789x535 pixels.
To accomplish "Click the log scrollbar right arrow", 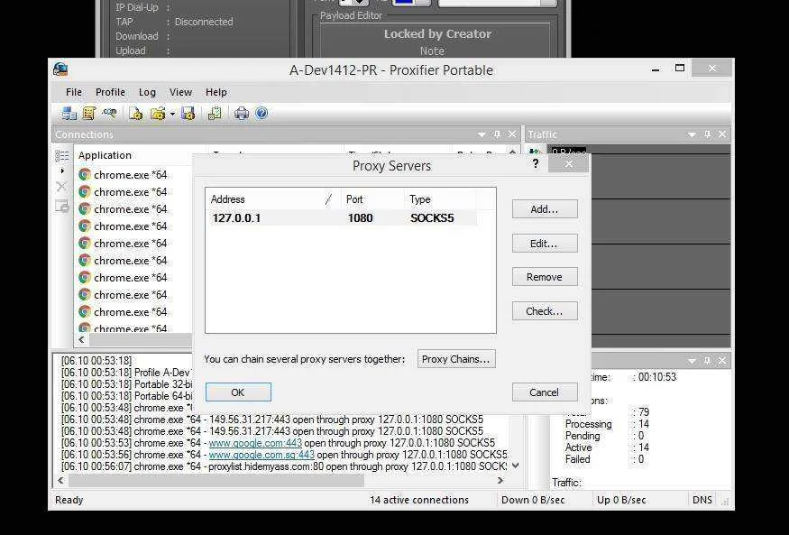I will pos(500,481).
